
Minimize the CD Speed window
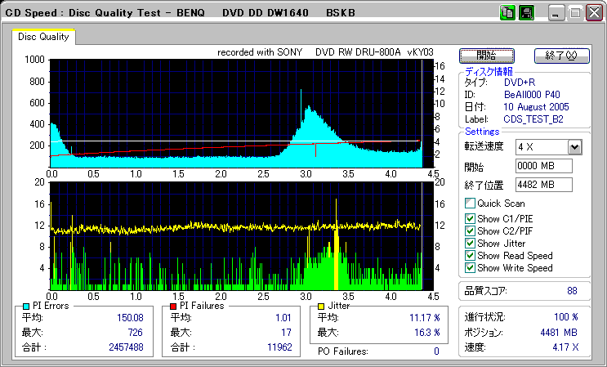coord(556,13)
